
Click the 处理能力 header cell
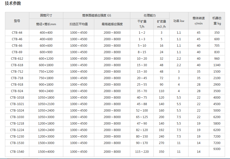pos(150,15)
